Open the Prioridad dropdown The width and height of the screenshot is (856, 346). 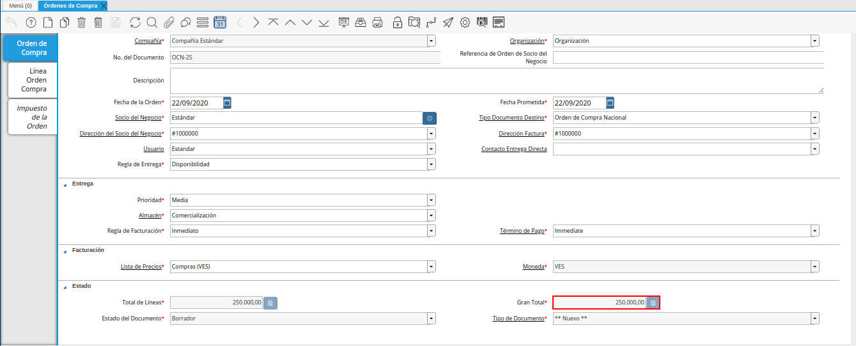click(432, 200)
